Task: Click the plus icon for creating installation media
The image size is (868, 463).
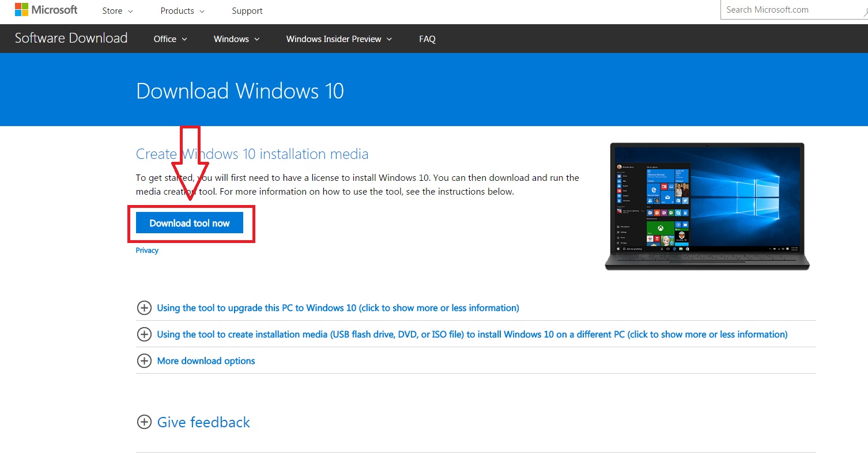Action: pos(144,334)
